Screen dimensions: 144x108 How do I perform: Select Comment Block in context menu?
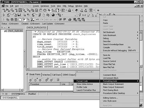[120, 75]
